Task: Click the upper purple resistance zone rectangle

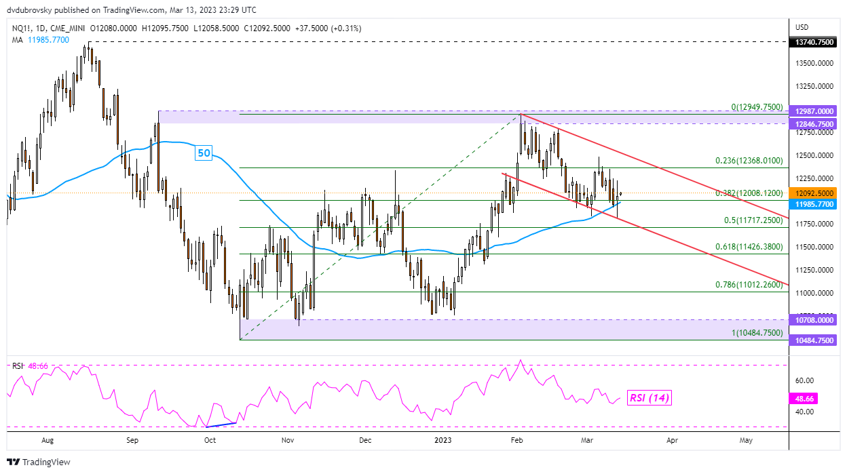Action: click(x=474, y=117)
